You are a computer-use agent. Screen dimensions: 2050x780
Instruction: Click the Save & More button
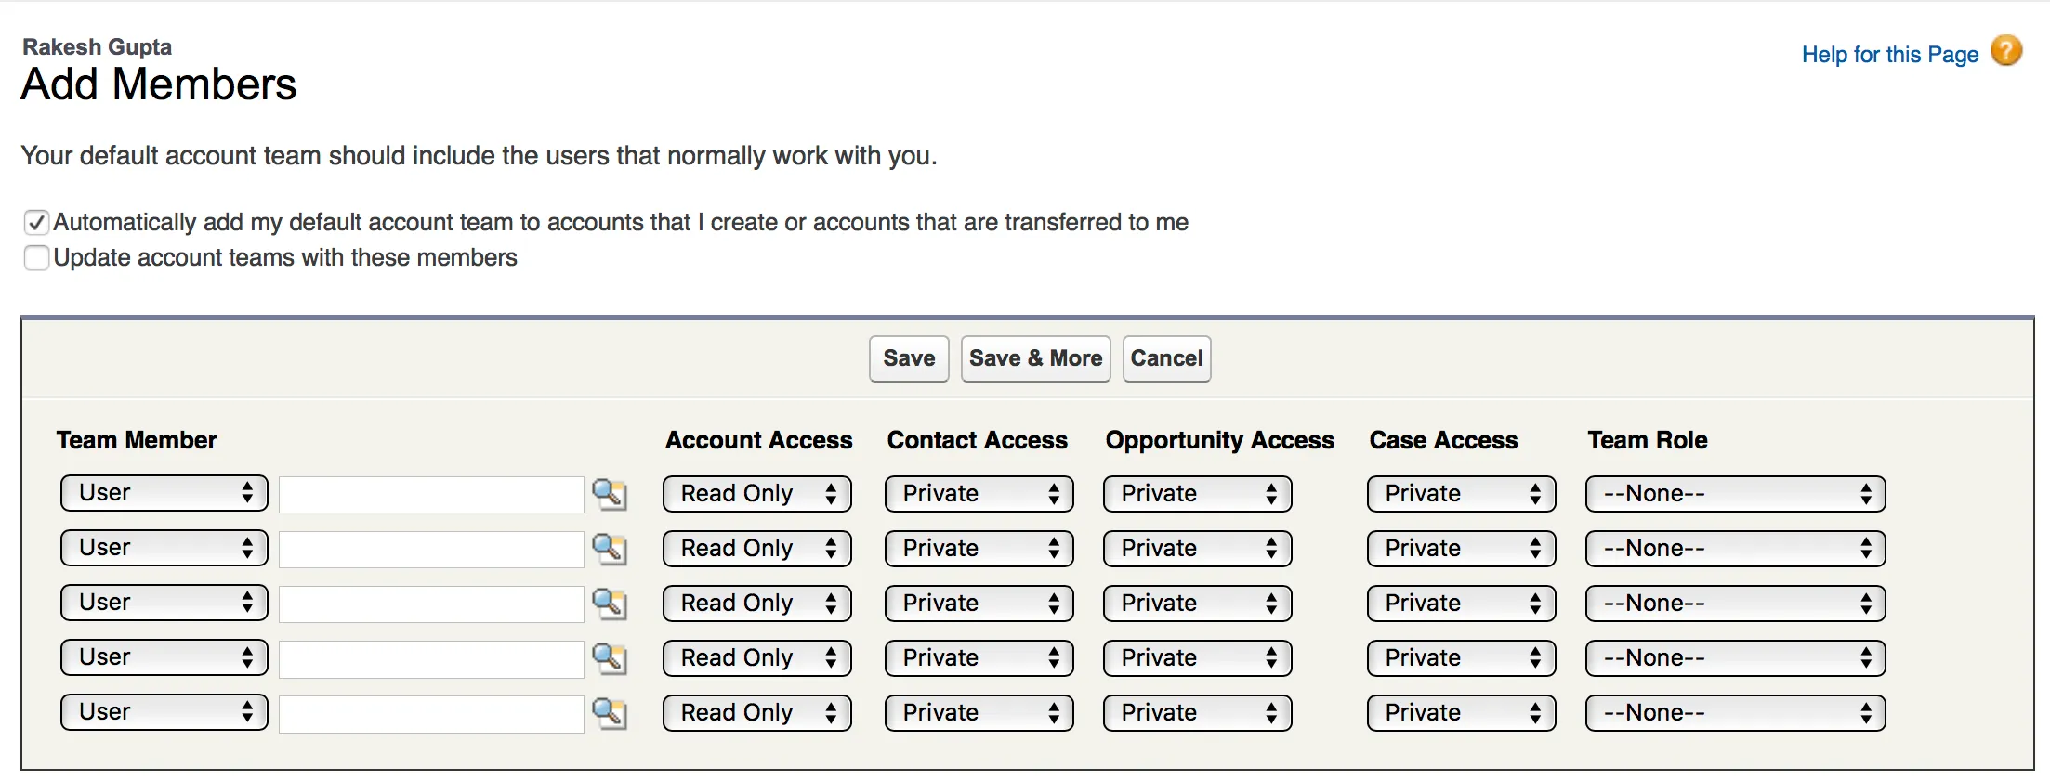[x=1035, y=358]
